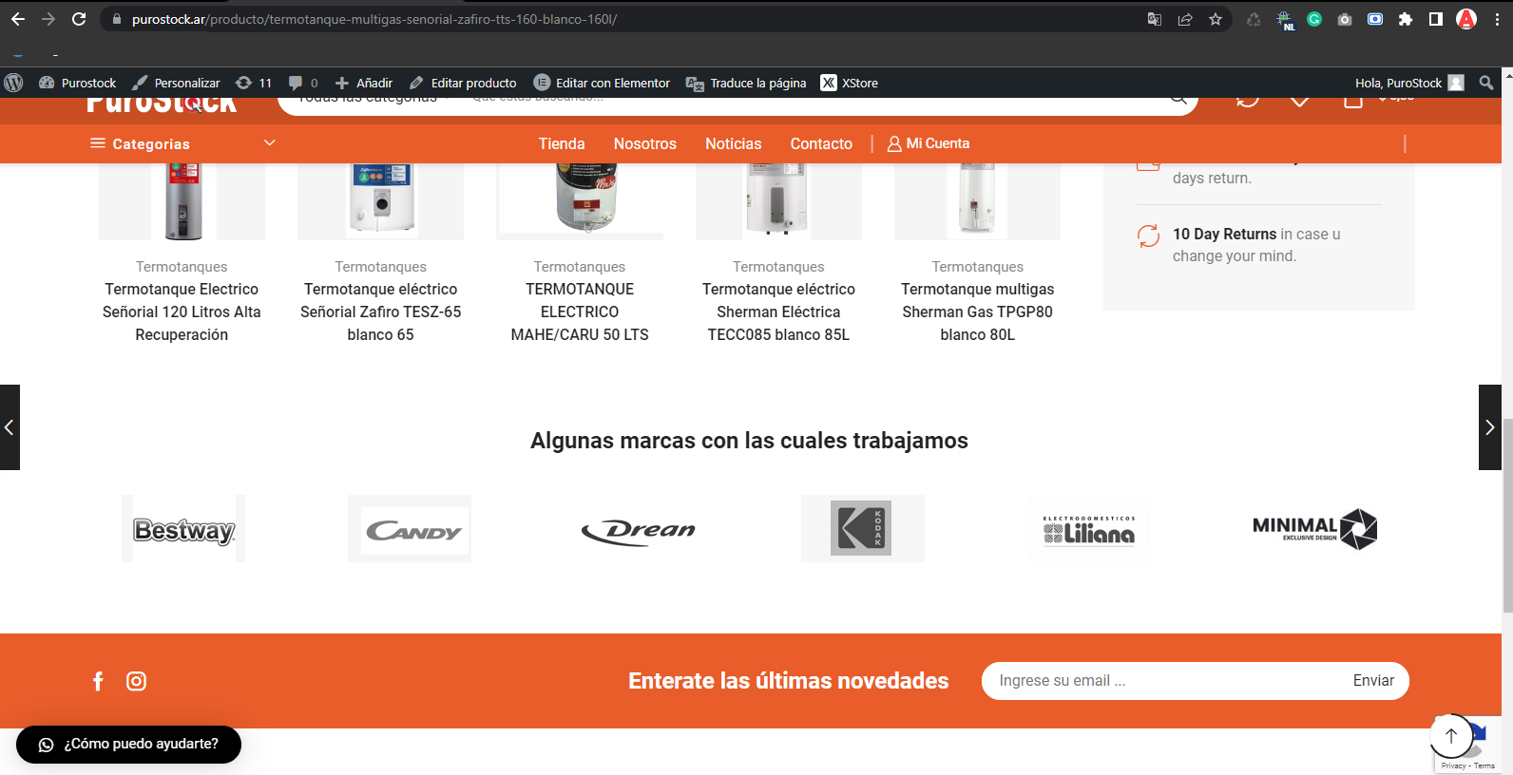Open the Facebook icon in footer
The image size is (1513, 775).
98,681
